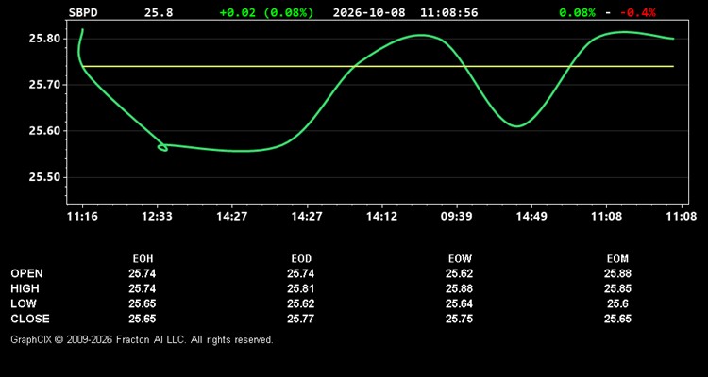The width and height of the screenshot is (708, 377).
Task: Click the 09:39 time axis label
Action: pos(457,217)
